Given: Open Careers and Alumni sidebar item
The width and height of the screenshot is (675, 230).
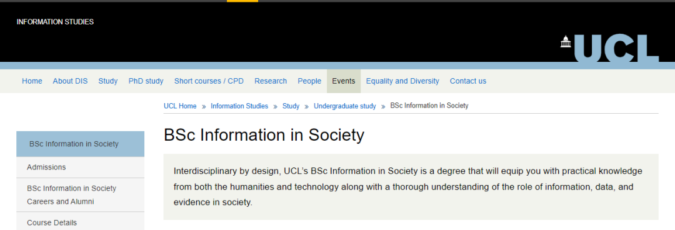Looking at the screenshot, I should (x=81, y=194).
